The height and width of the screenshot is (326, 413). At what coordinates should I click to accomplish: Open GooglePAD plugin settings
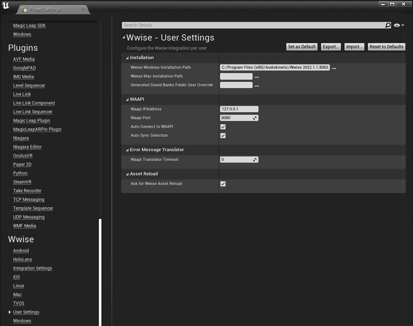[24, 68]
